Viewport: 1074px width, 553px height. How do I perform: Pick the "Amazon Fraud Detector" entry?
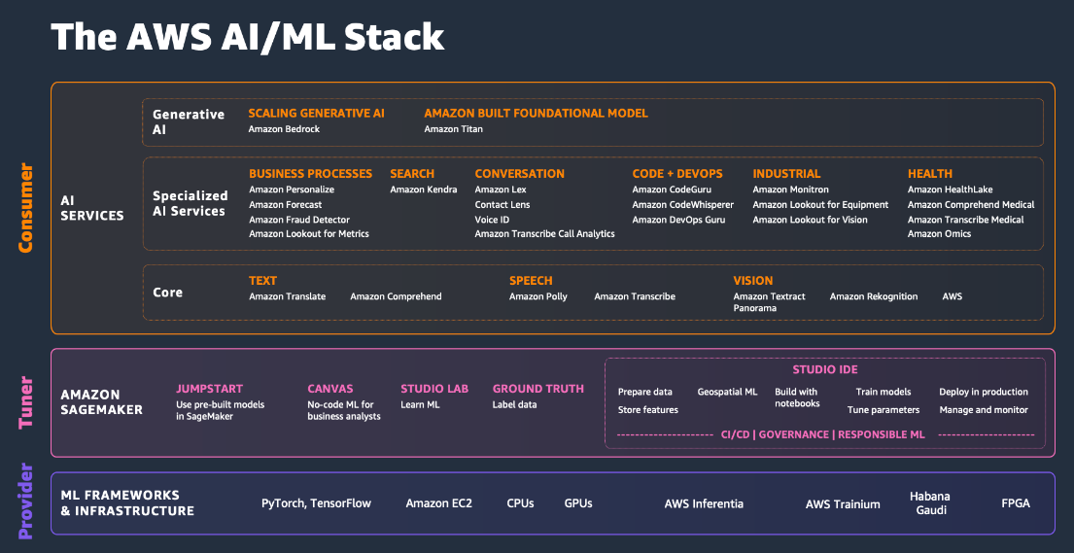tap(299, 220)
